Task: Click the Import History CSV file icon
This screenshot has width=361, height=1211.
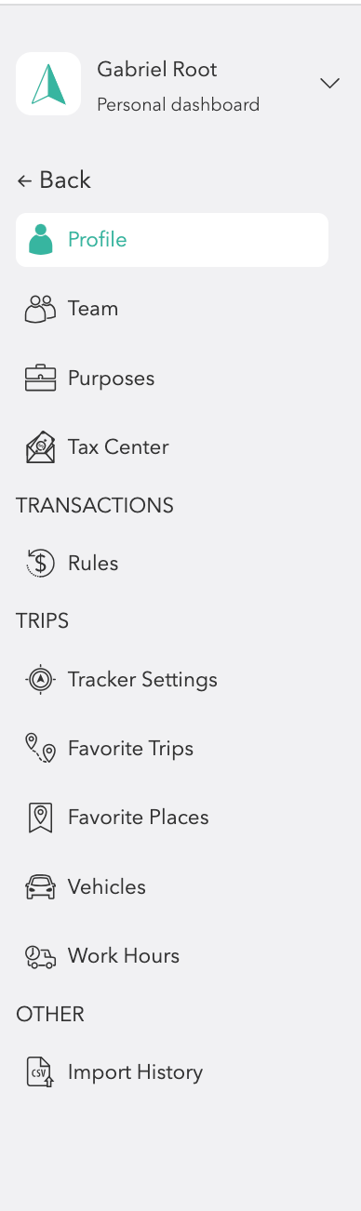Action: 40,1071
